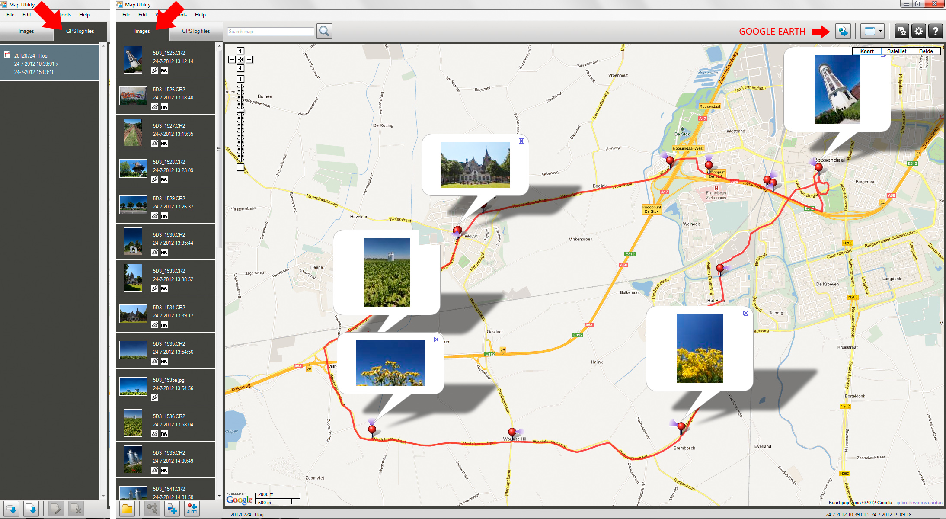Image resolution: width=946 pixels, height=519 pixels.
Task: Click the delete log file icon
Action: [x=76, y=509]
